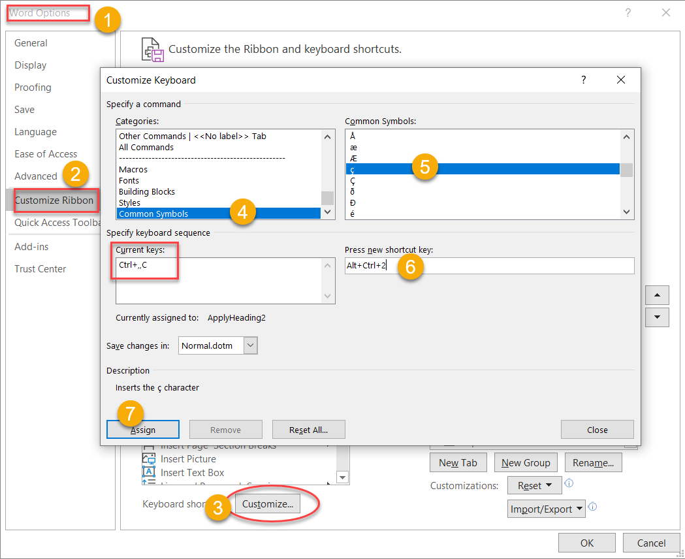Image resolution: width=685 pixels, height=559 pixels.
Task: Click the scroll down arrow of commands list
Action: point(342,478)
